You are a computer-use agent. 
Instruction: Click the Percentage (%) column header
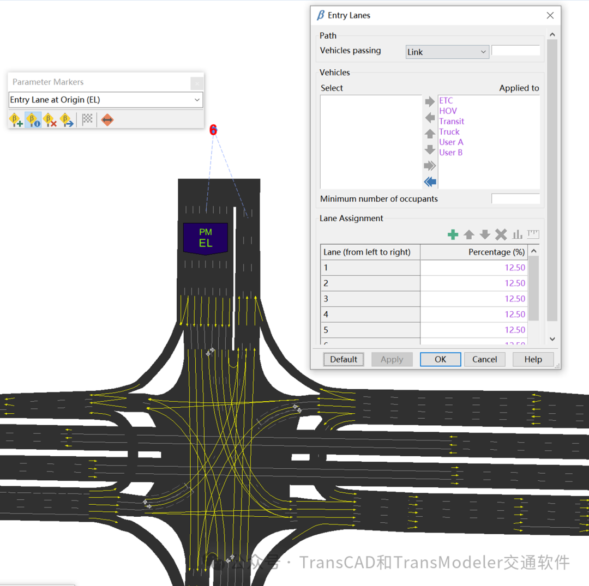[474, 252]
